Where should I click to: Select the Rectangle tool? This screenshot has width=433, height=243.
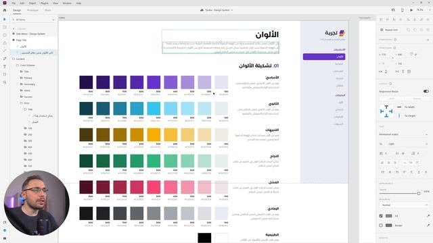(x=5, y=27)
